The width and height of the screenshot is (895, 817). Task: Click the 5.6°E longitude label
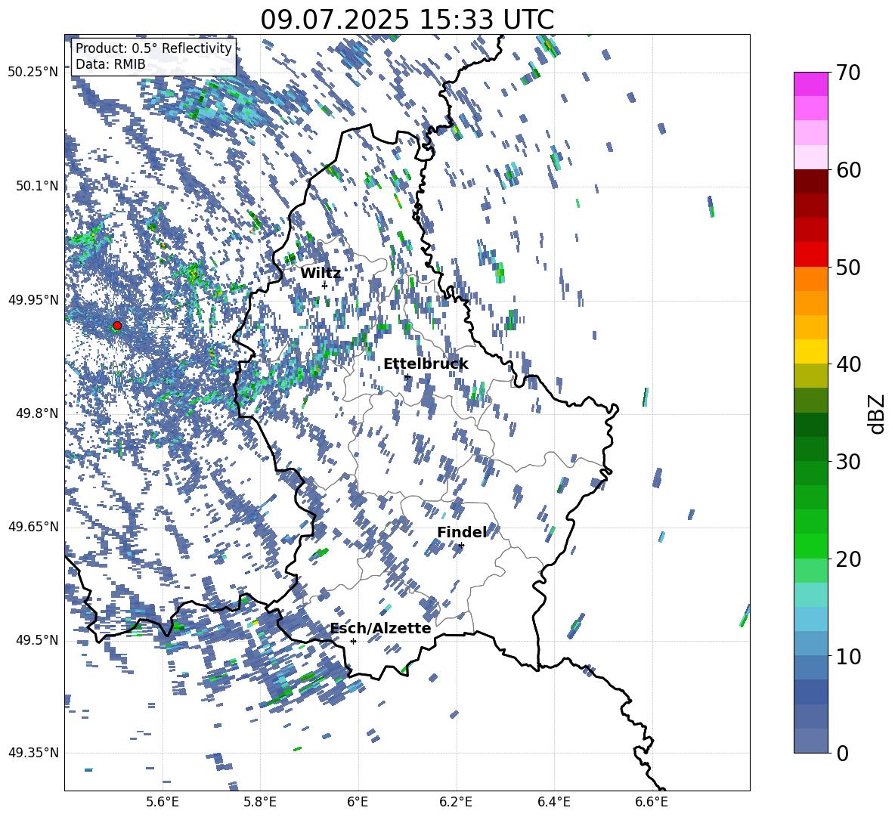pyautogui.click(x=163, y=802)
